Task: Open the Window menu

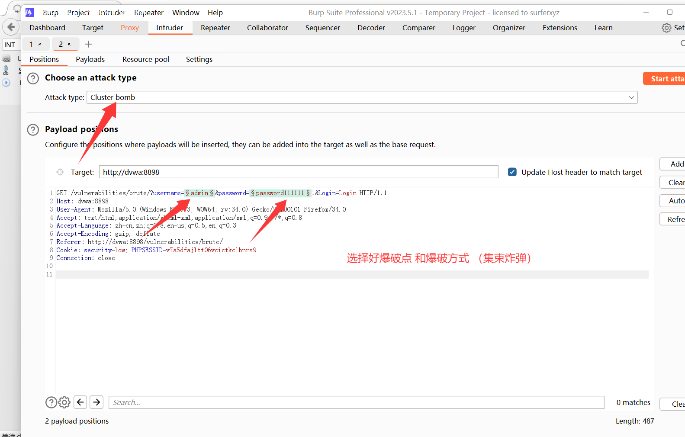Action: 186,13
